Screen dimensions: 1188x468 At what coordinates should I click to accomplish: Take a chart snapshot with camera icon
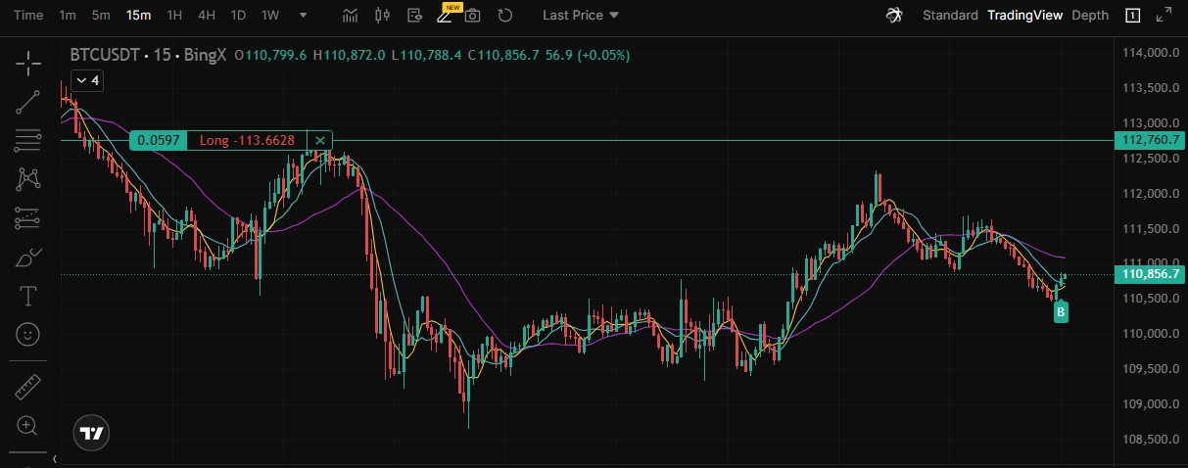click(474, 15)
